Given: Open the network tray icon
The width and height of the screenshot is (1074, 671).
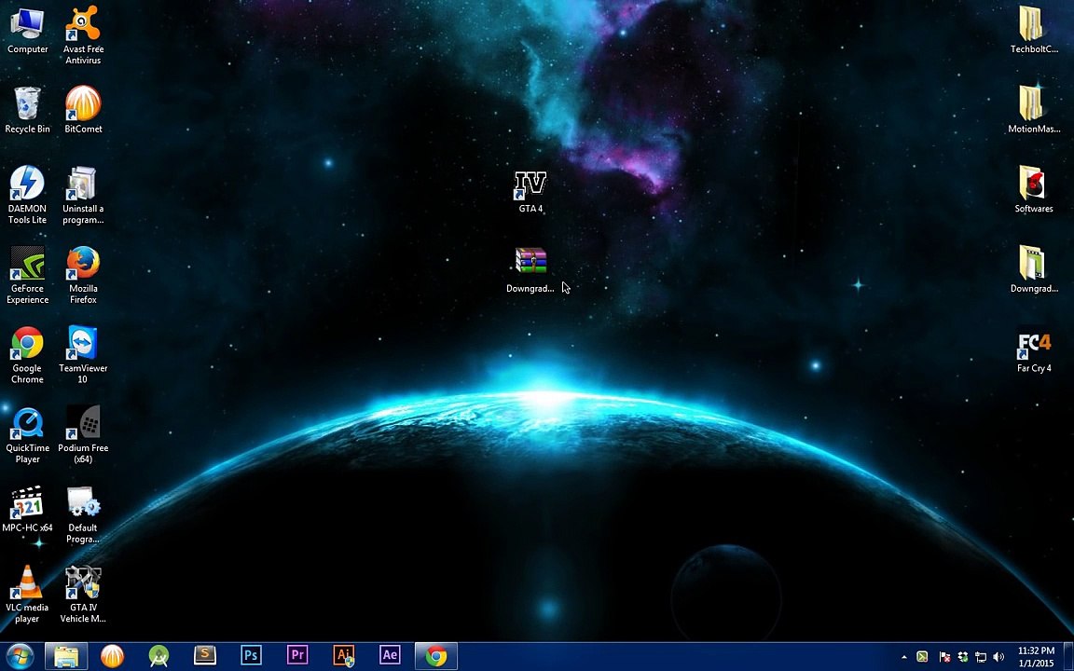Looking at the screenshot, I should pyautogui.click(x=980, y=657).
